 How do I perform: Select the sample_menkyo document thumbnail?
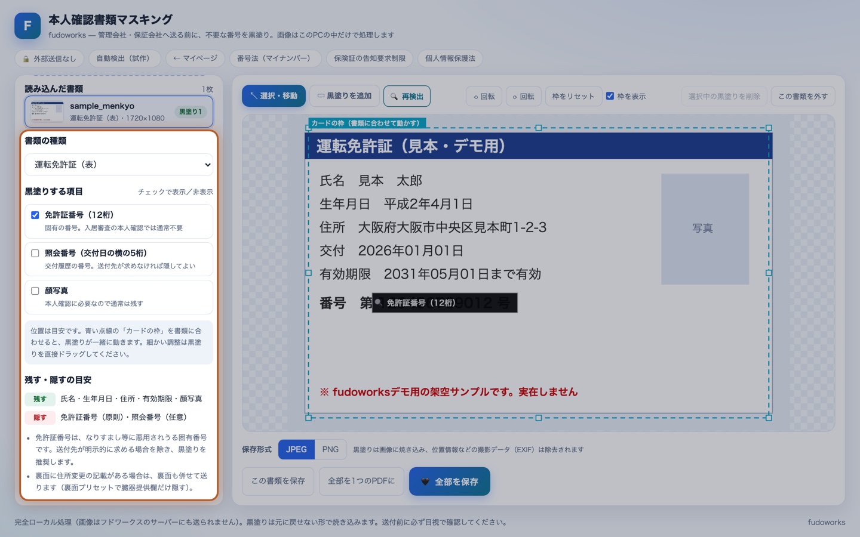tap(47, 112)
